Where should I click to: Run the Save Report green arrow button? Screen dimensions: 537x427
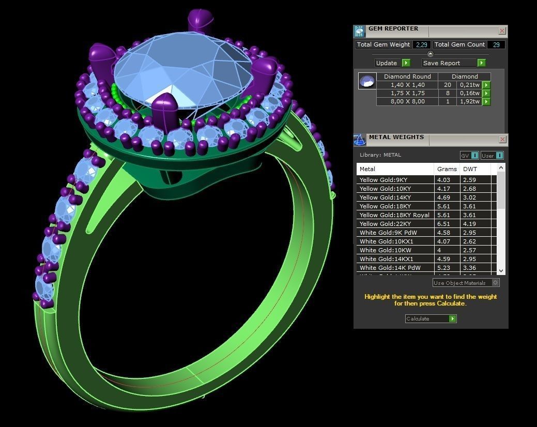(482, 63)
